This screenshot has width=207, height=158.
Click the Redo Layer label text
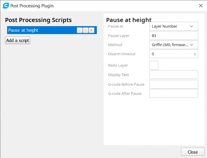click(118, 65)
